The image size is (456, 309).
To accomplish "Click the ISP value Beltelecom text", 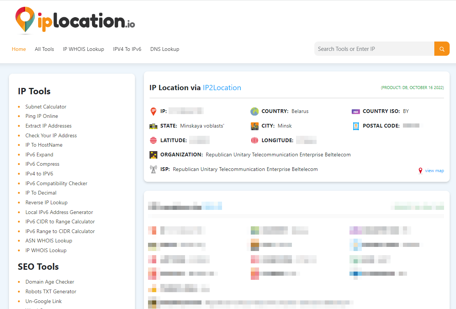I will [x=246, y=169].
